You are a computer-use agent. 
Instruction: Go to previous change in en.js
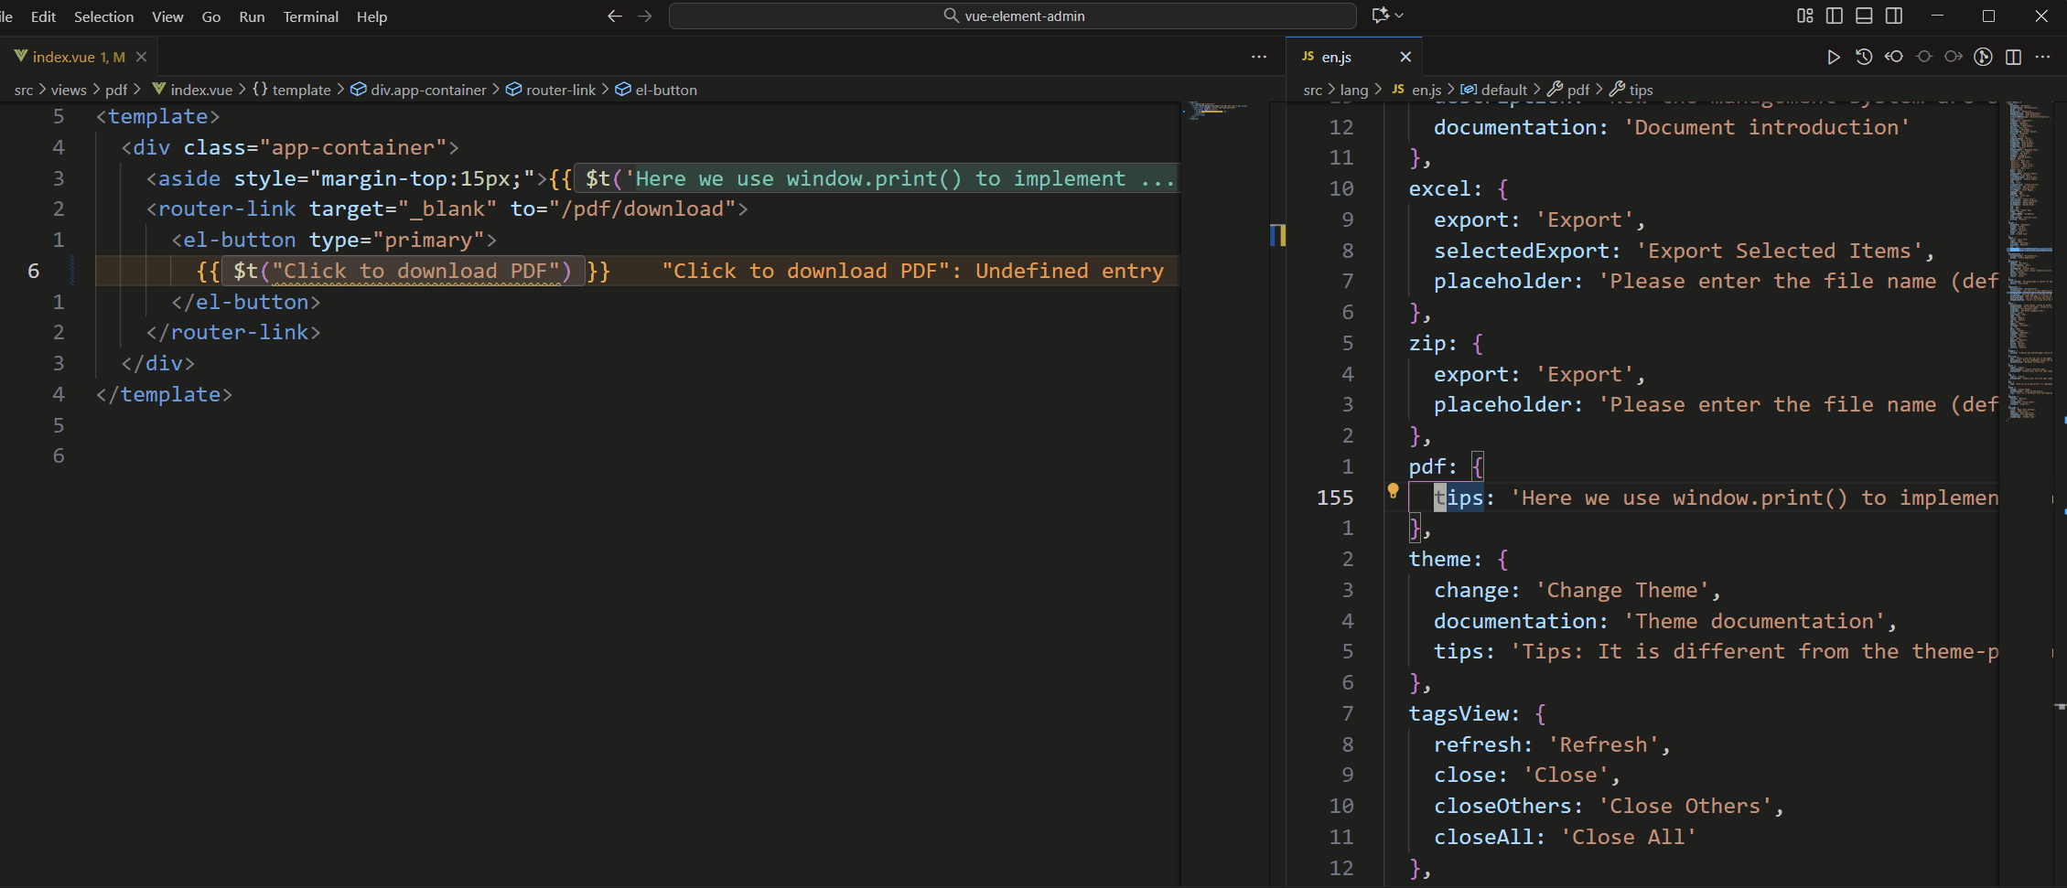click(x=1894, y=57)
